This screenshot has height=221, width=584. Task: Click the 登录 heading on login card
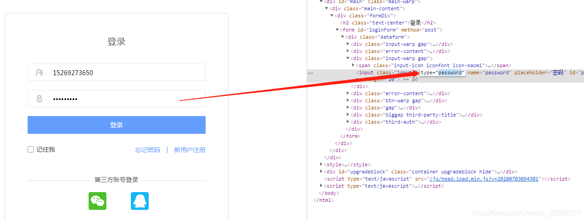click(117, 42)
